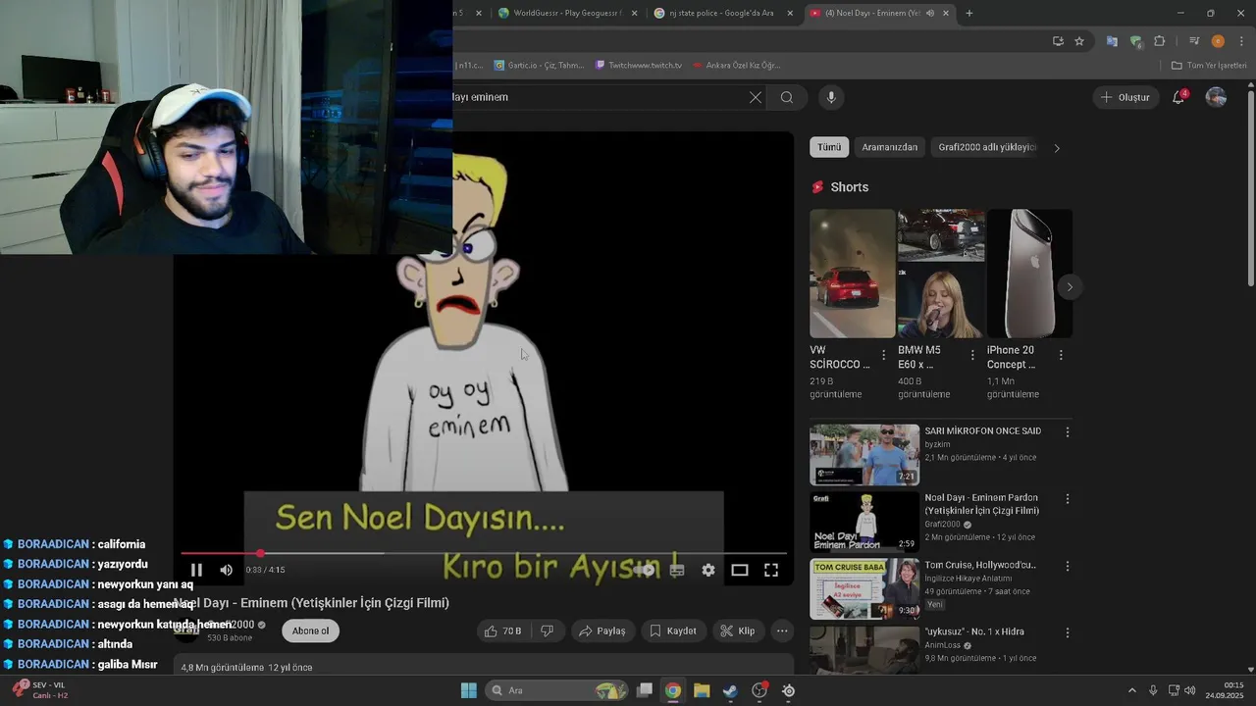The height and width of the screenshot is (706, 1256).
Task: Open the "uykusuz" - No. 1 x Hidra video
Action: (864, 649)
